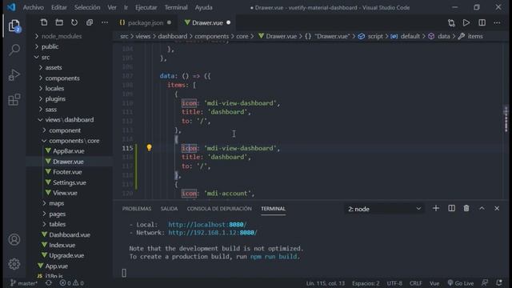Expand the assets folder
The width and height of the screenshot is (512, 288).
click(50, 67)
